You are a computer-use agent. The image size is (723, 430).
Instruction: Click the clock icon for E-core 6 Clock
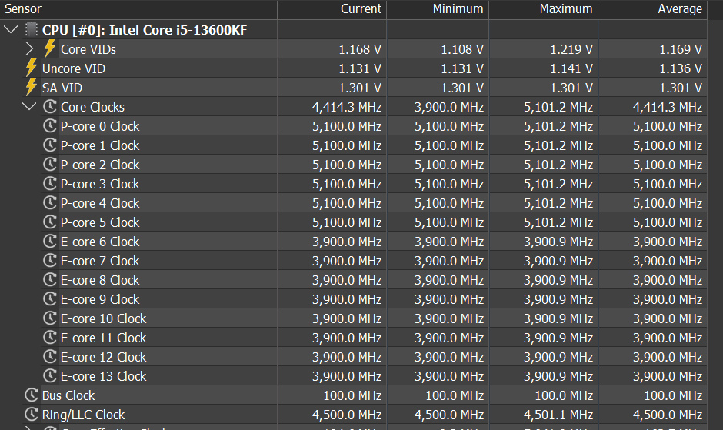[x=50, y=242]
